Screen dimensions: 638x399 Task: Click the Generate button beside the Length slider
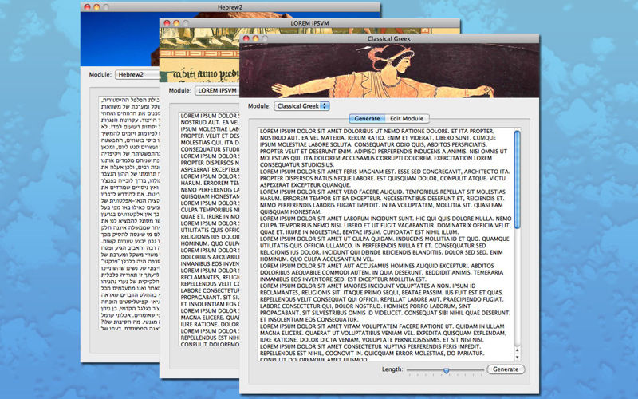506,369
